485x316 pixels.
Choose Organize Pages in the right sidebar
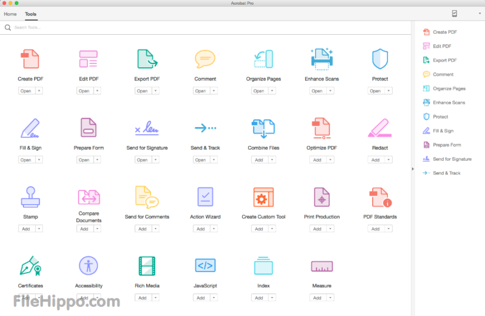[x=444, y=88]
